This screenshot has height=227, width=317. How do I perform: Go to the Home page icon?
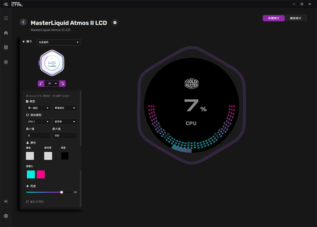pos(6,33)
